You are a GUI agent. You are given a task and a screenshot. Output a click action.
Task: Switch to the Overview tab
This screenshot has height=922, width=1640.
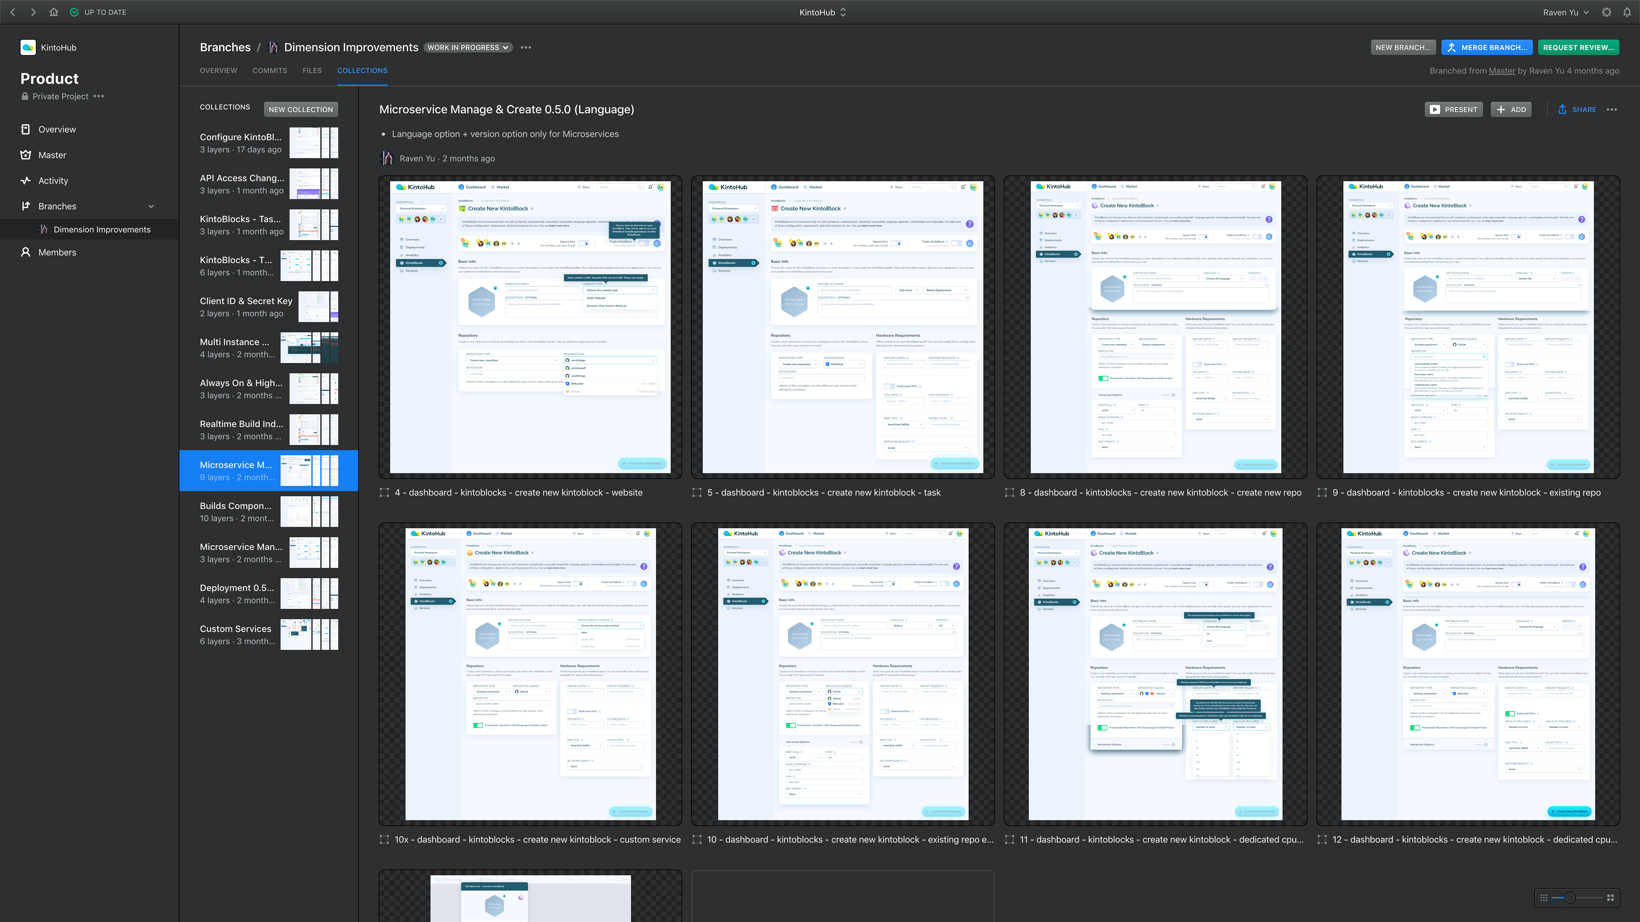coord(218,70)
